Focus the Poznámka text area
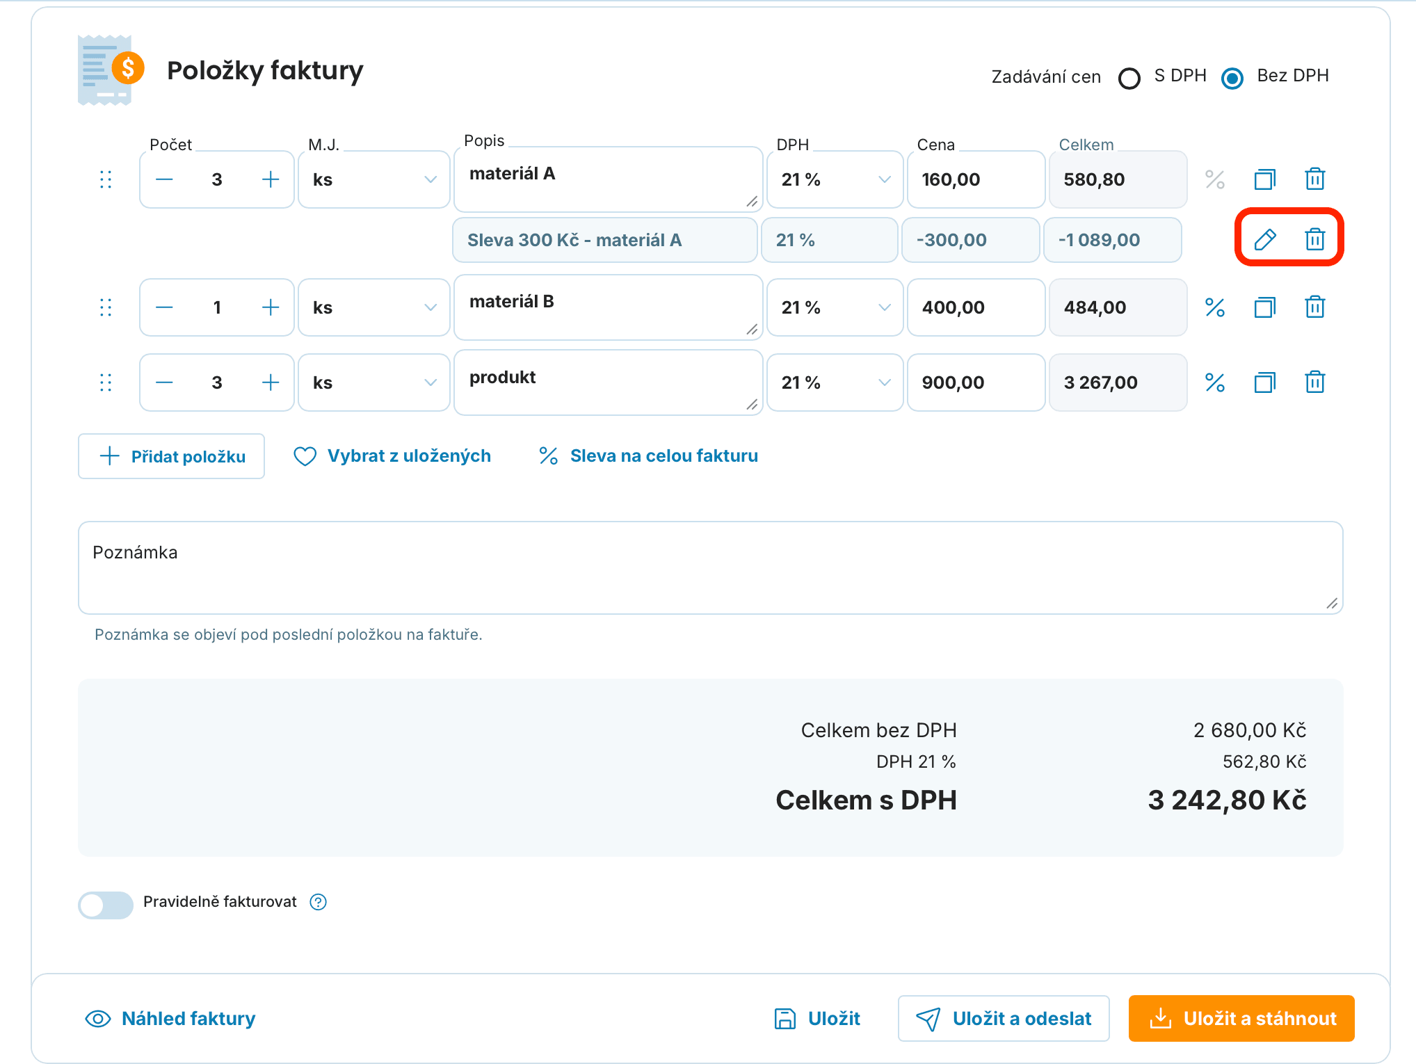 coord(710,567)
